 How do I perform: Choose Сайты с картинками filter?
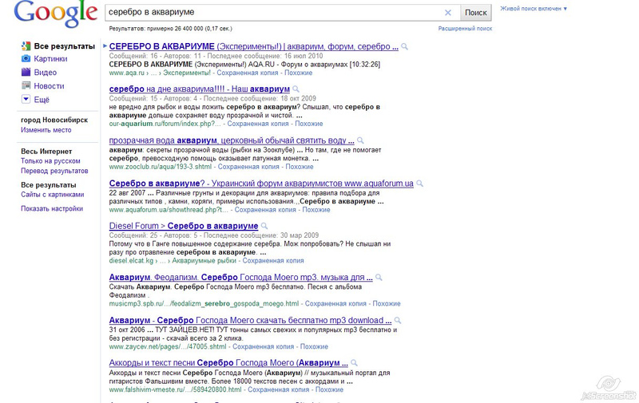pos(52,194)
